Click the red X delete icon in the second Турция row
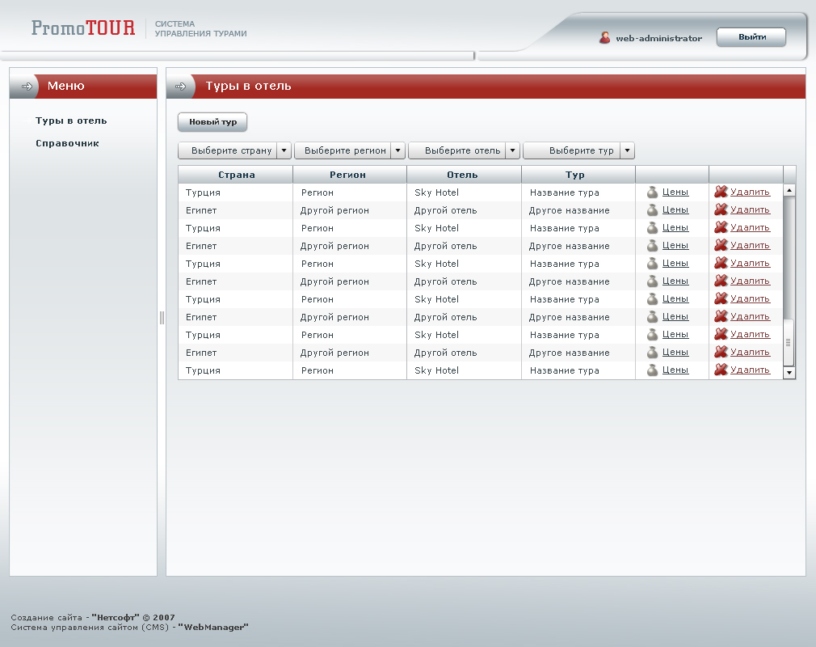The width and height of the screenshot is (816, 647). (721, 227)
